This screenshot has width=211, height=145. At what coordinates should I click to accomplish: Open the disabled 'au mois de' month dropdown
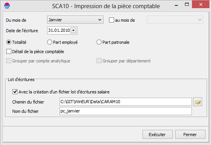coord(175,20)
